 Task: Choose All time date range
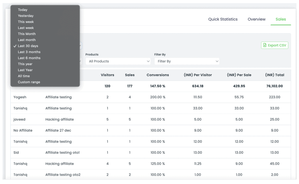[x=24, y=76]
